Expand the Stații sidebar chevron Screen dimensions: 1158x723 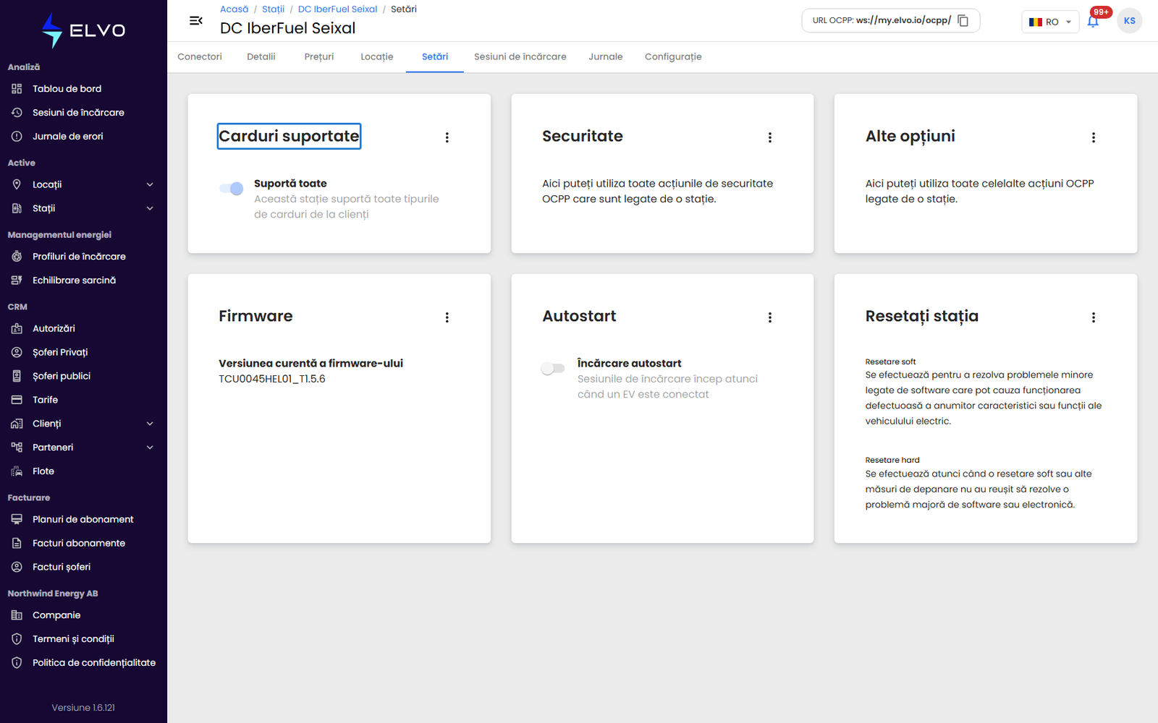click(150, 208)
